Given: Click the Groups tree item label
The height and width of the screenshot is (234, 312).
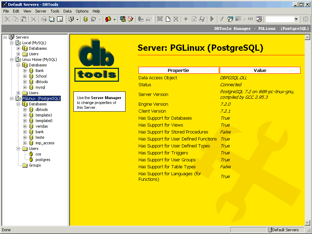Looking at the screenshot, I should 35,166.
